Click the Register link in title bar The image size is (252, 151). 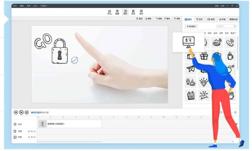point(222,6)
